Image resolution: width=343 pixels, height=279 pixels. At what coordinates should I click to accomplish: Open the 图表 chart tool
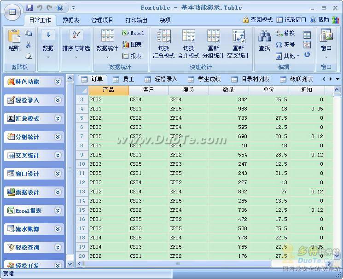pos(132,45)
